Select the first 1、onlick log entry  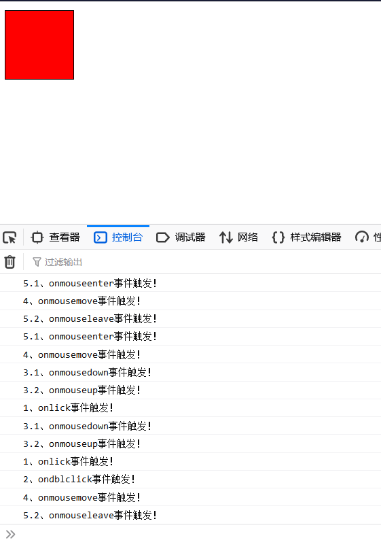pyautogui.click(x=190, y=408)
